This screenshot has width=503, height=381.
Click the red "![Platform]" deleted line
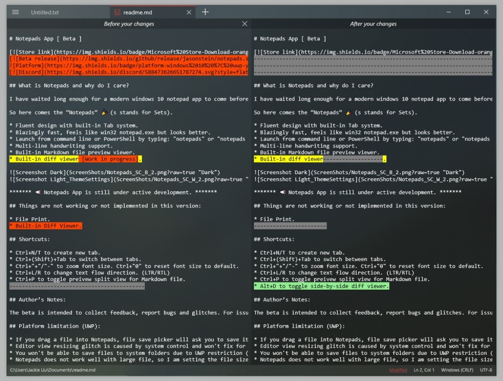(129, 65)
